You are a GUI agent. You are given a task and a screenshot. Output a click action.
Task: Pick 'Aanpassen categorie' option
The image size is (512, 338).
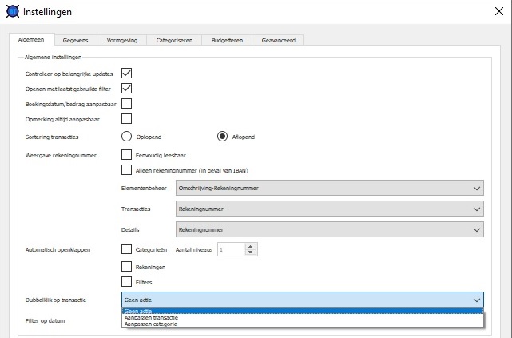(150, 324)
